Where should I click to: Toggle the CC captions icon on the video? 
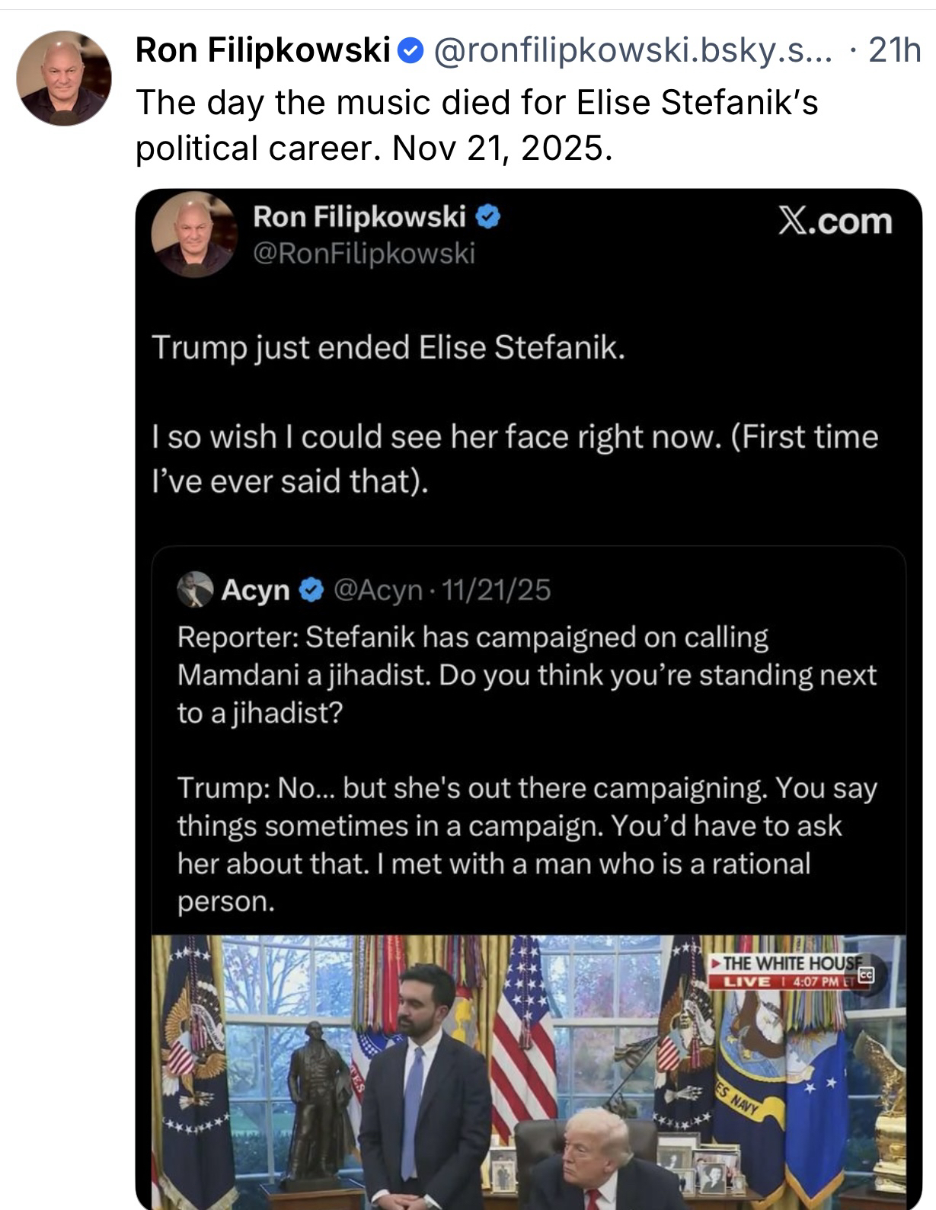[x=864, y=975]
